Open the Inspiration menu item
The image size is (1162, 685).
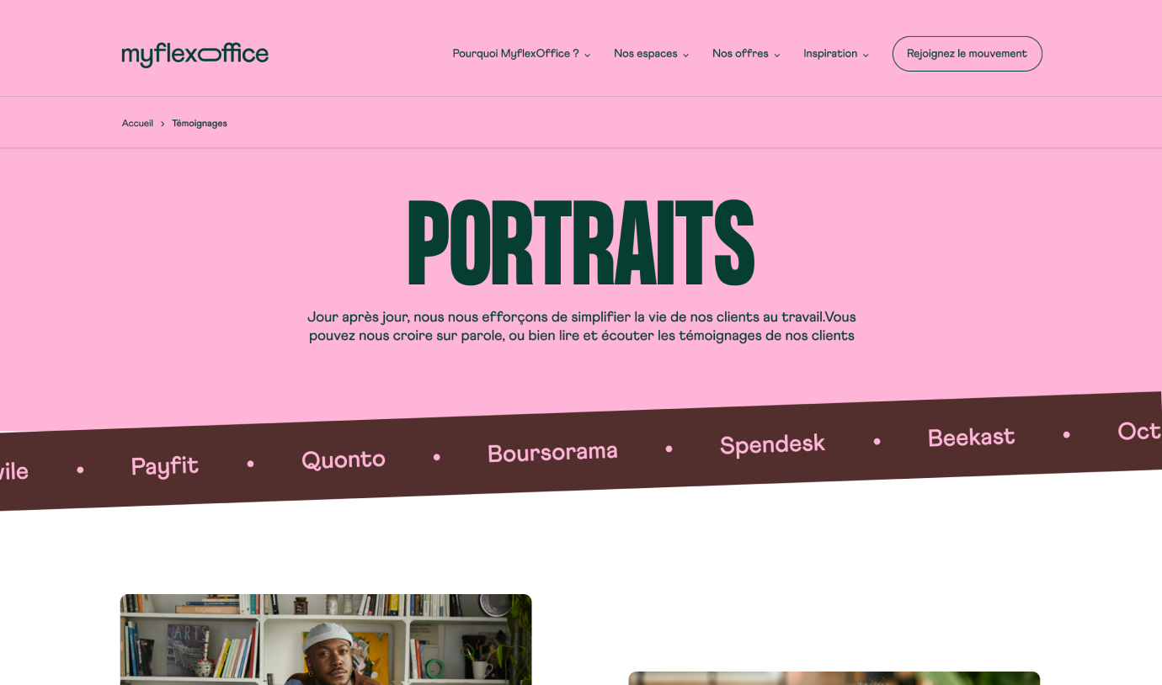pos(830,54)
